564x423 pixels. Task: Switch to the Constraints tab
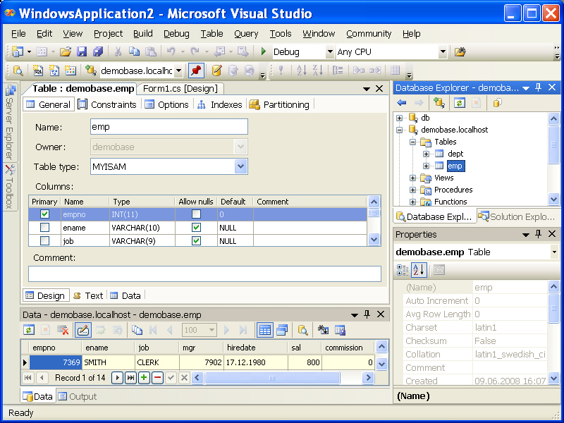107,104
